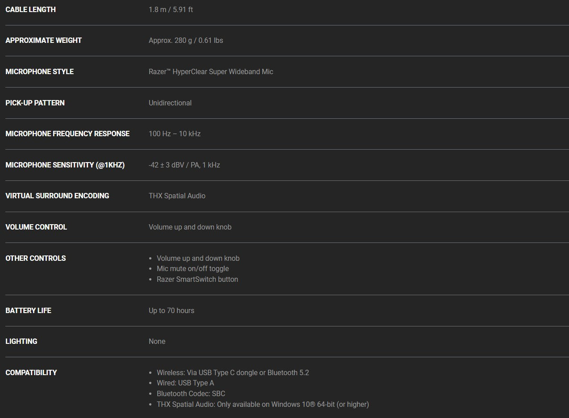The width and height of the screenshot is (569, 418).
Task: Click Razer HyperClear Super Wideband Mic text
Action: [x=211, y=71]
